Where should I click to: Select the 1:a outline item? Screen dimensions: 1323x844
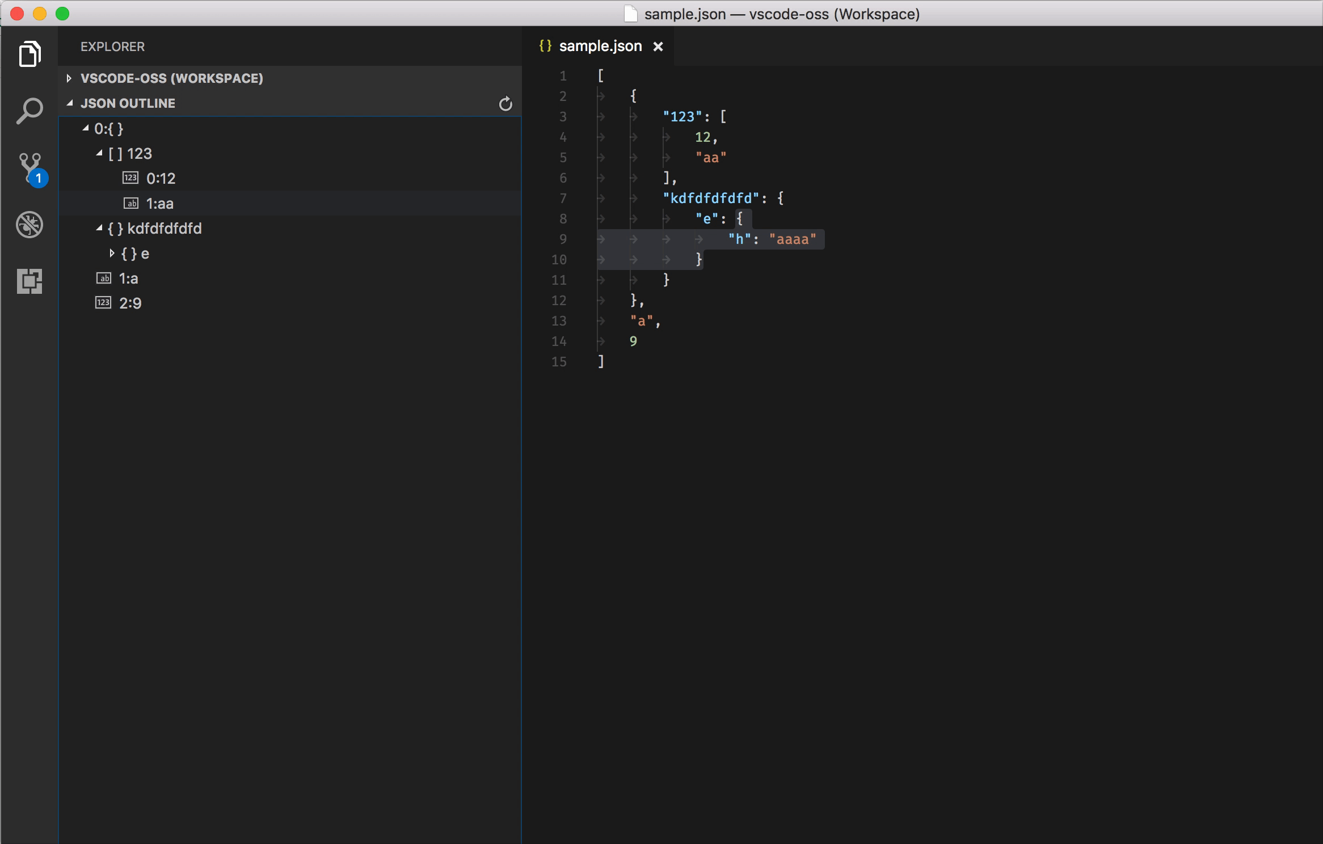290,278
